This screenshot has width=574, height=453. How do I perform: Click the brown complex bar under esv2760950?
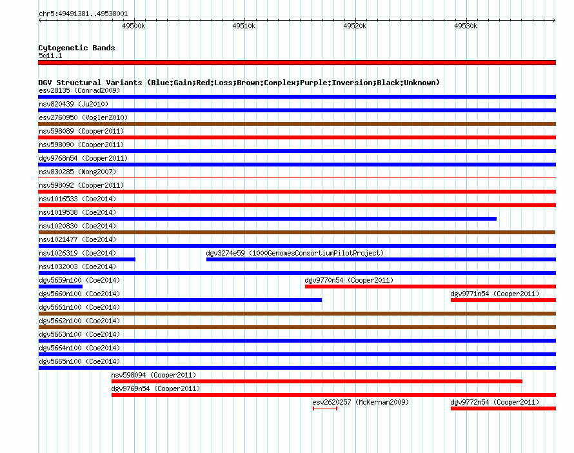click(x=297, y=124)
